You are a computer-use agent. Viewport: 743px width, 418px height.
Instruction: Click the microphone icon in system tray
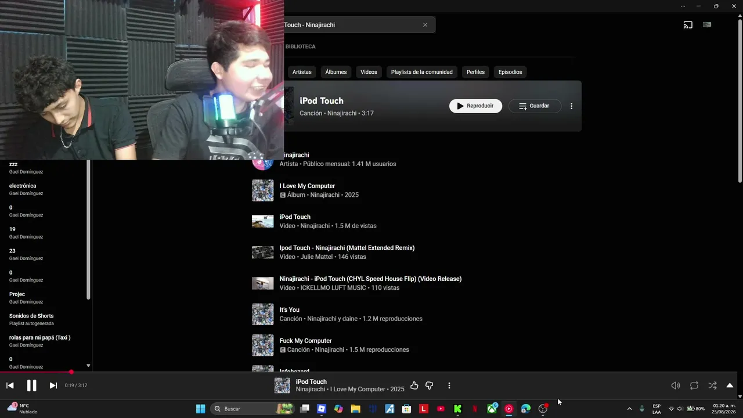coord(642,409)
